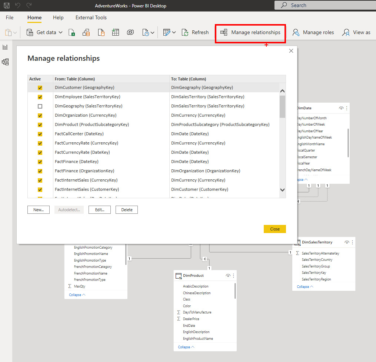Click the Manage roles toolbar button
The image size is (376, 362).
[313, 33]
